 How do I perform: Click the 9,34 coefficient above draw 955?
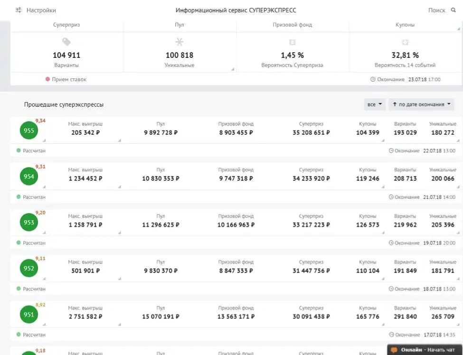pyautogui.click(x=40, y=121)
